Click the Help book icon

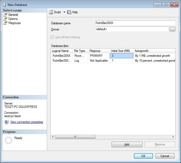click(69, 12)
